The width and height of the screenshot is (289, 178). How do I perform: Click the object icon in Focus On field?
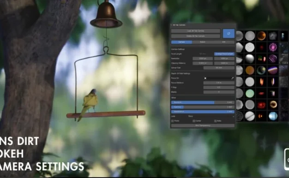click(205, 78)
